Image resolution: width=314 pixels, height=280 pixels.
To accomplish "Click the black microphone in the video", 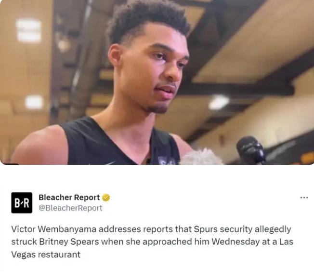I will (x=251, y=150).
